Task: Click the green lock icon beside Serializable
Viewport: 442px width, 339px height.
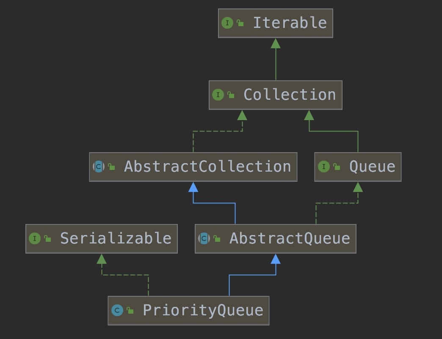Action: point(48,239)
